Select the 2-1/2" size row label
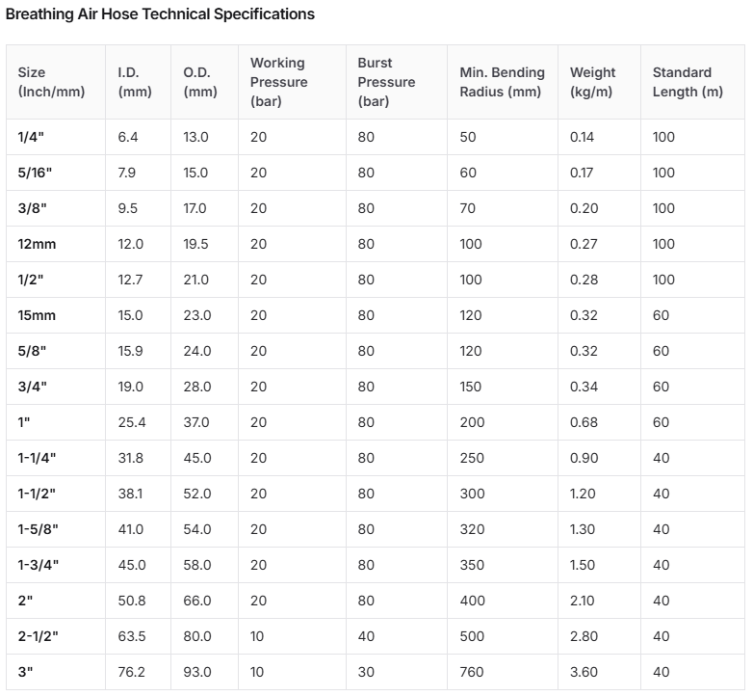Screen dimensions: 753x696 click(56, 636)
